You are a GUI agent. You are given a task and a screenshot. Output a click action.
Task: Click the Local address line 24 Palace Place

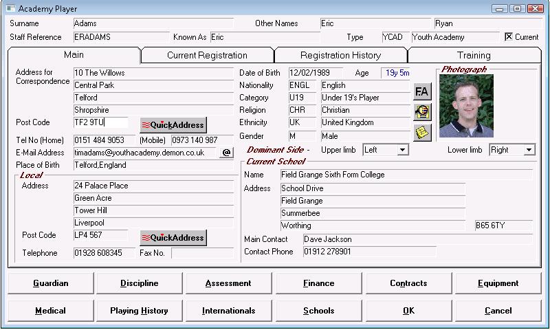point(153,186)
